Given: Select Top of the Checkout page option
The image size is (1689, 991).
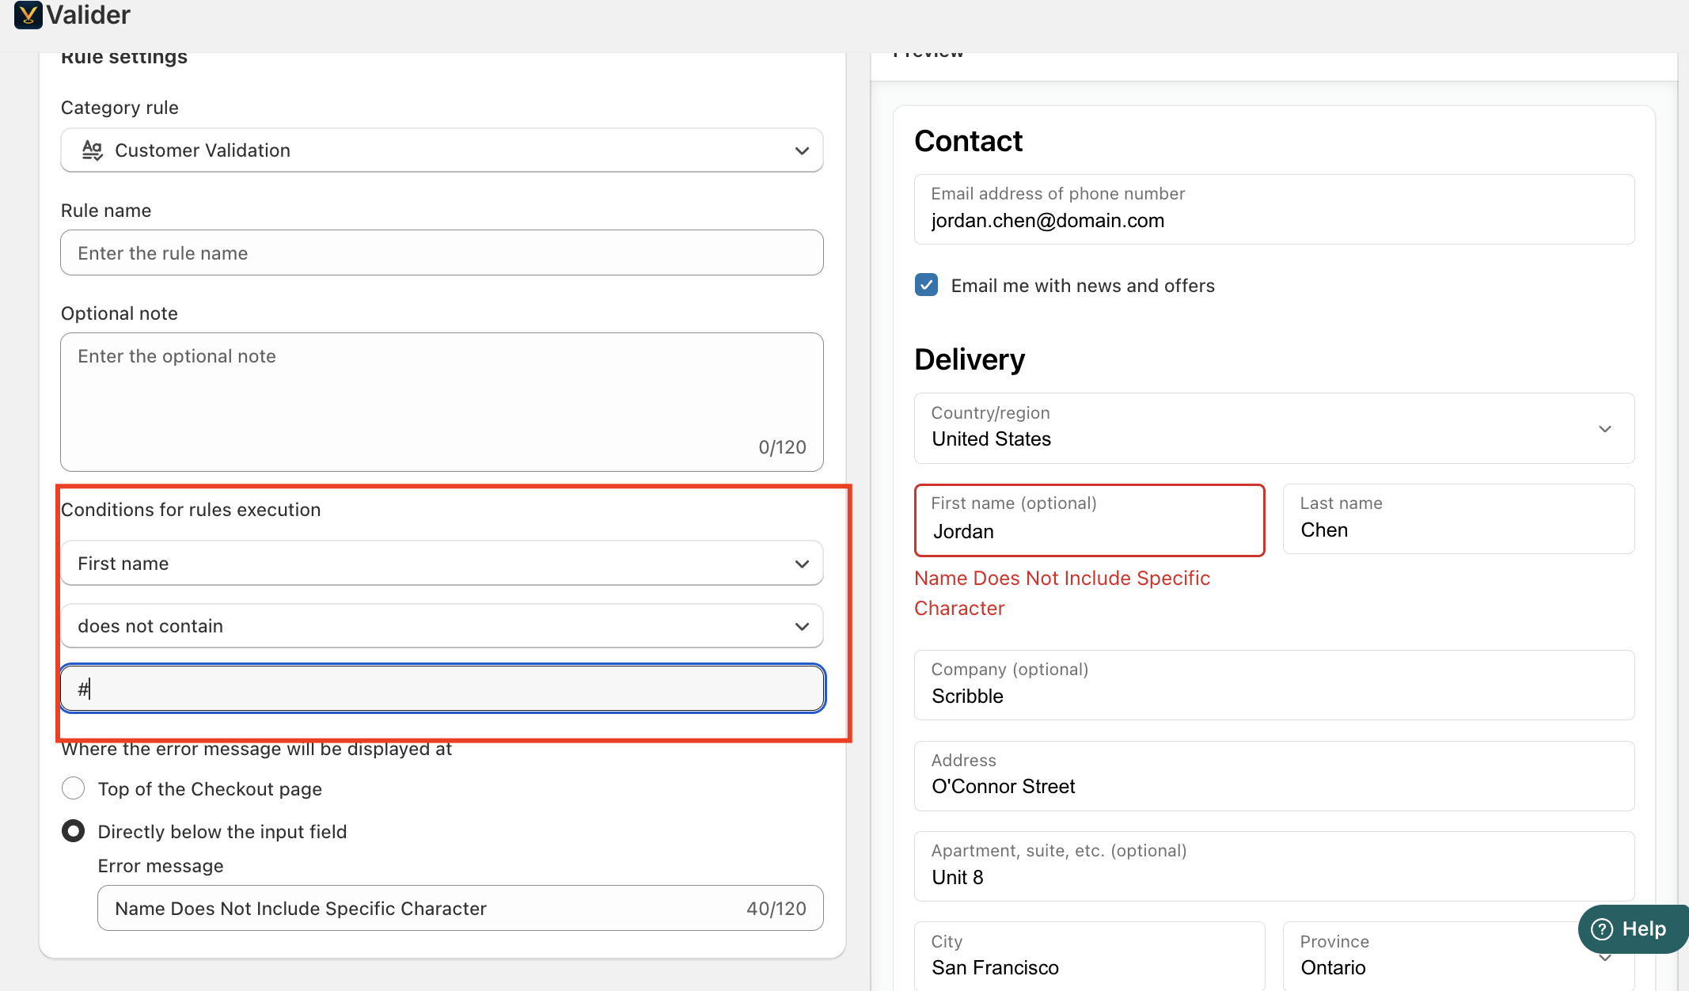Looking at the screenshot, I should [74, 788].
